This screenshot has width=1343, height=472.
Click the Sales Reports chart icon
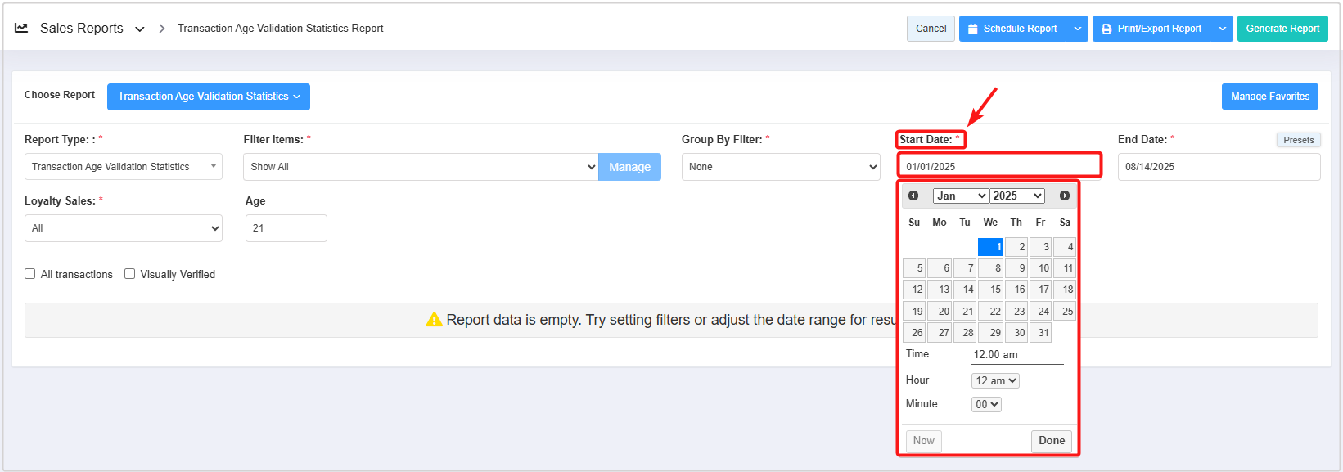[x=21, y=28]
